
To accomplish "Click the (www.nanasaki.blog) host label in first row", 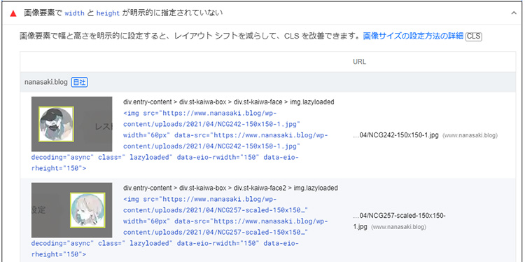I will [x=470, y=136].
